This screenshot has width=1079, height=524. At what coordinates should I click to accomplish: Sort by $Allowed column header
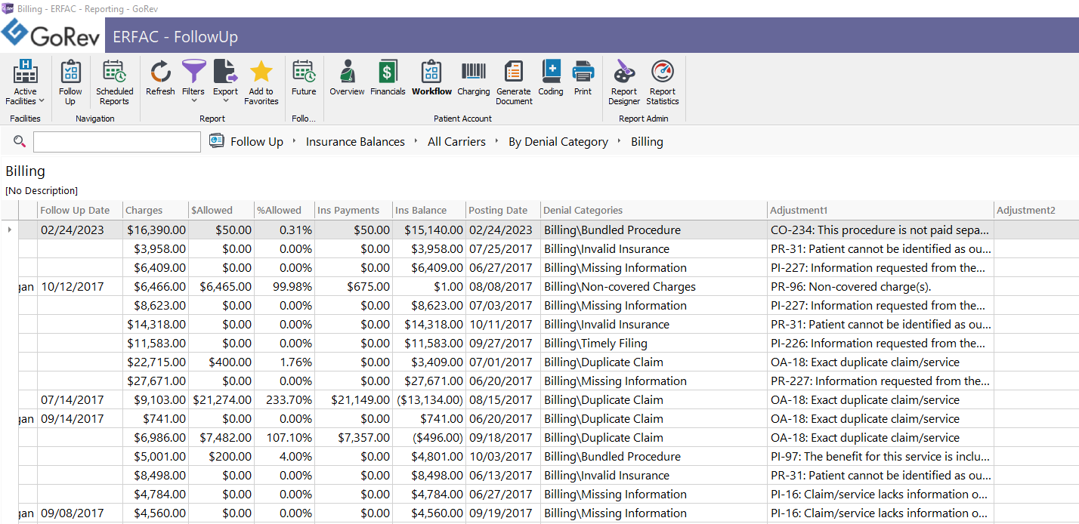(x=221, y=211)
